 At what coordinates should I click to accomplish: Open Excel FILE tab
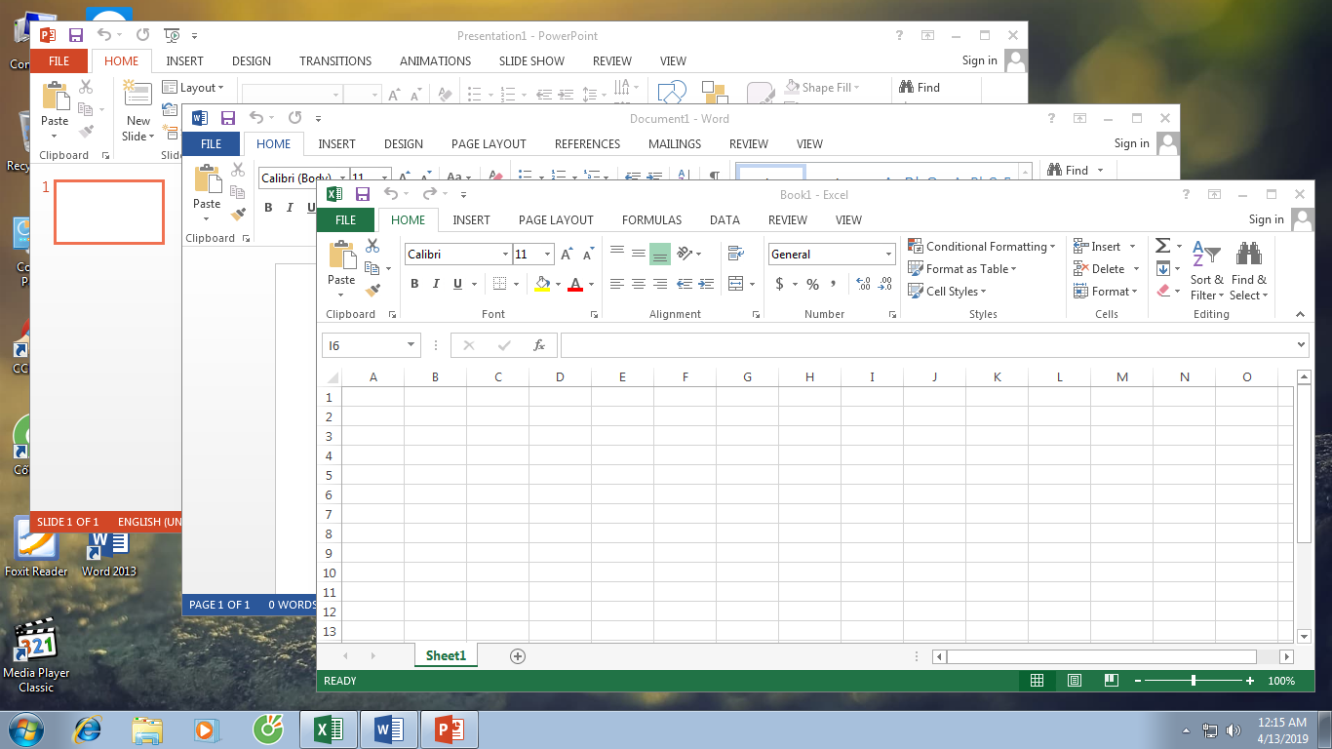coord(345,220)
